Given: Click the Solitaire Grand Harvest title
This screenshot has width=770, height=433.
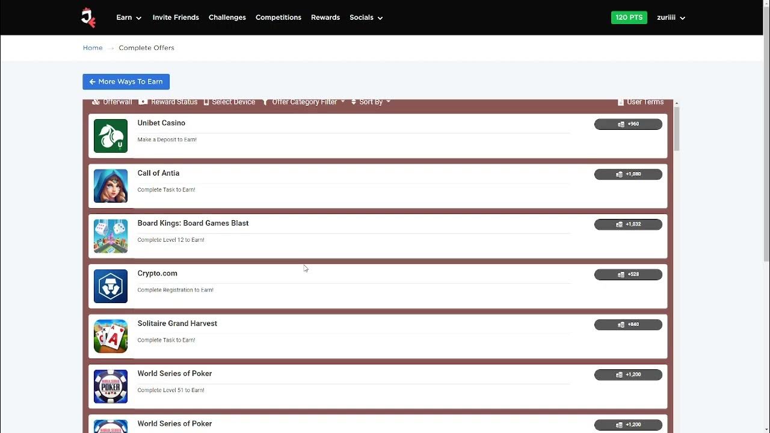Looking at the screenshot, I should (177, 324).
